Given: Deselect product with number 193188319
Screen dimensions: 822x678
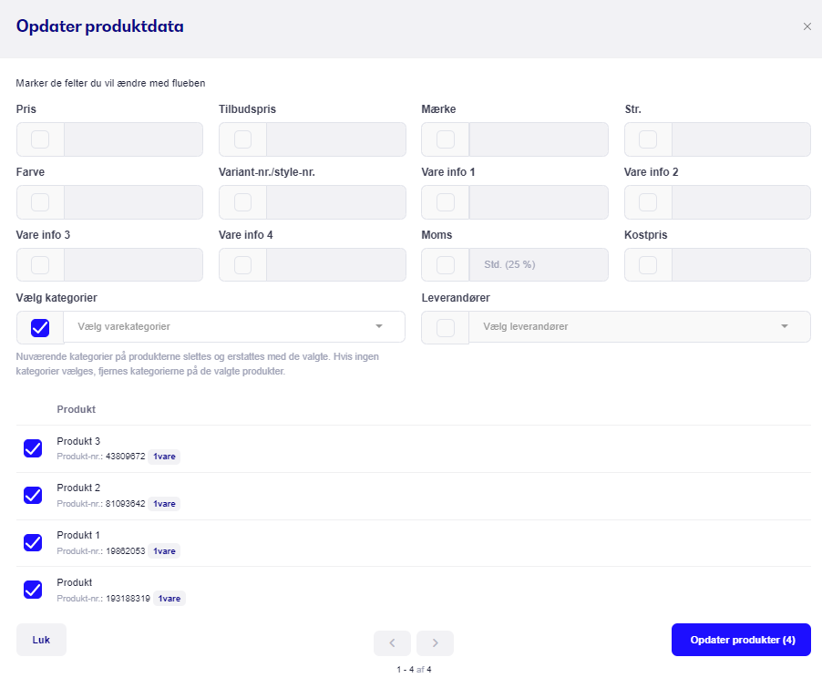Looking at the screenshot, I should pos(33,590).
